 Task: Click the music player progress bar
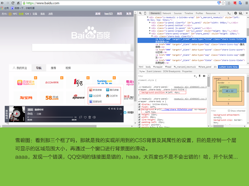pyautogui.click(x=52, y=117)
